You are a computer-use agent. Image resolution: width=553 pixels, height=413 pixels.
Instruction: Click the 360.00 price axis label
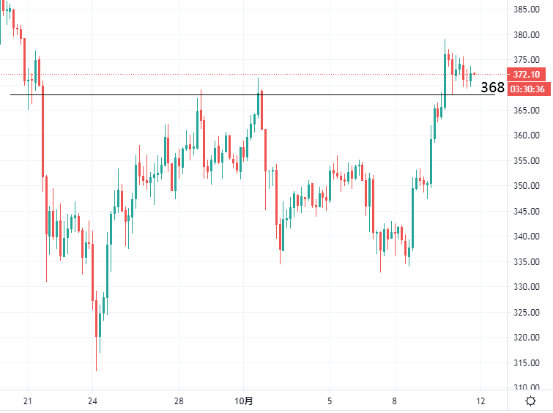click(527, 135)
